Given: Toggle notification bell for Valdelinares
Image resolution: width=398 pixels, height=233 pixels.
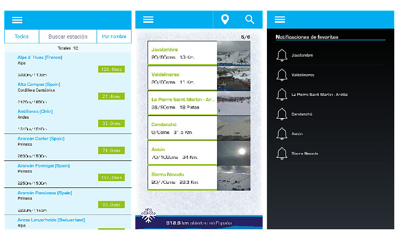Looking at the screenshot, I should [282, 75].
